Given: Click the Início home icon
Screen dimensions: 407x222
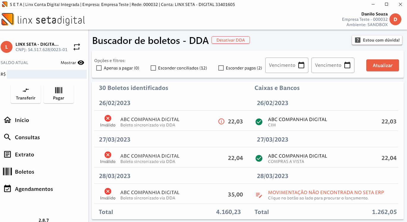Looking at the screenshot, I should (7, 120).
